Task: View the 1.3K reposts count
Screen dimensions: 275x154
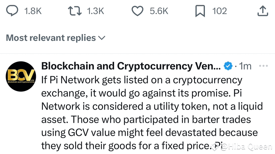Action: pyautogui.click(x=95, y=11)
